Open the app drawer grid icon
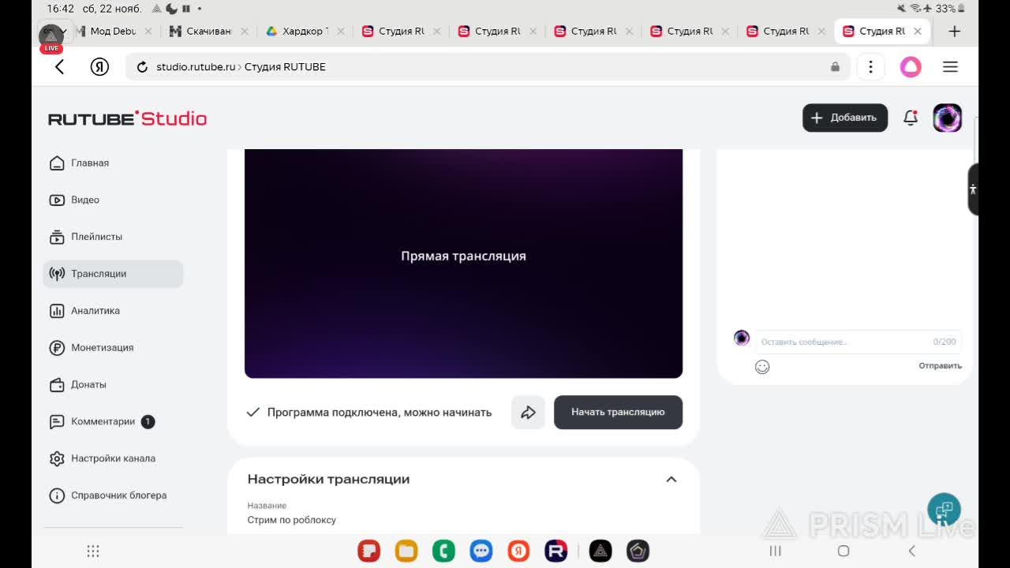This screenshot has height=568, width=1010. 93,551
